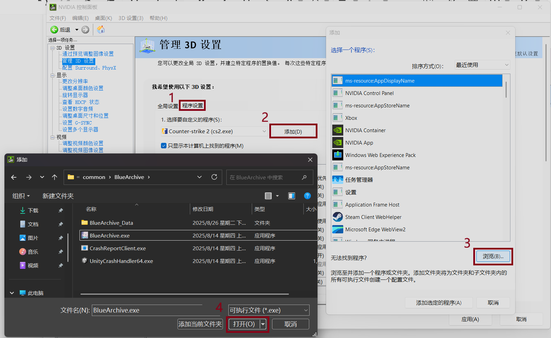
Task: Click the Home icon in NVIDIA toolbar
Action: [101, 30]
